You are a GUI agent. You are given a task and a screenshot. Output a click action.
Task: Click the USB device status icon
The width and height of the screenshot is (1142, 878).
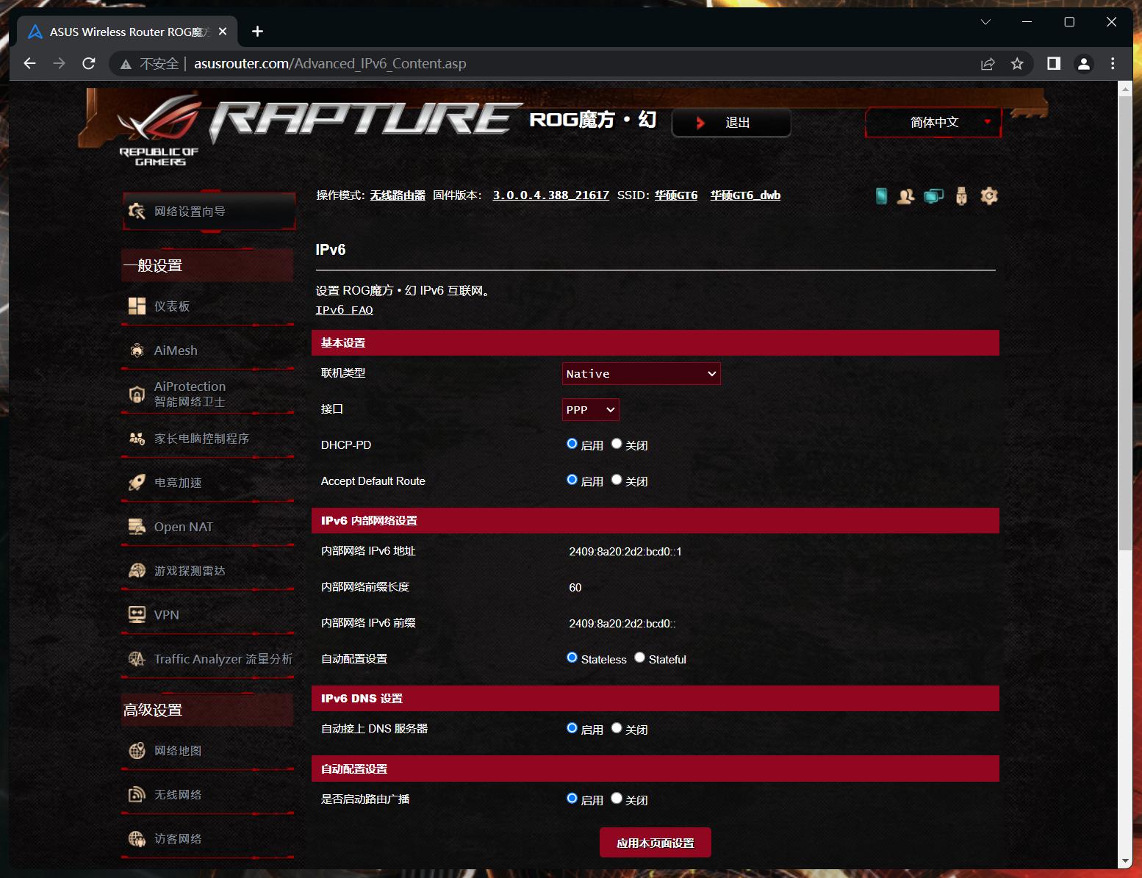[961, 196]
